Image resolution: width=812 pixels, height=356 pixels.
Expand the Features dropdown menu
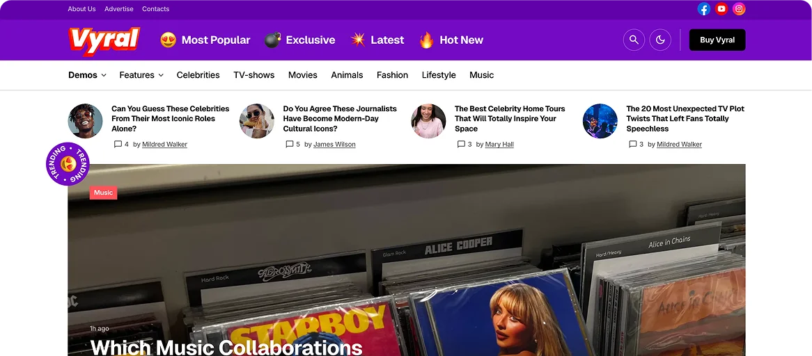(x=141, y=75)
